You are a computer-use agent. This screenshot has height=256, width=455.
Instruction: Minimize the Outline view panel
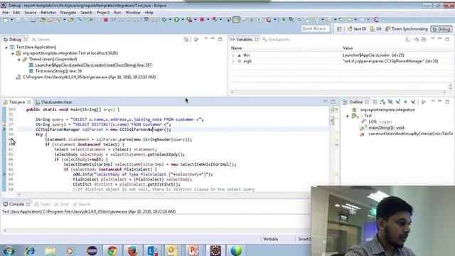(x=440, y=101)
